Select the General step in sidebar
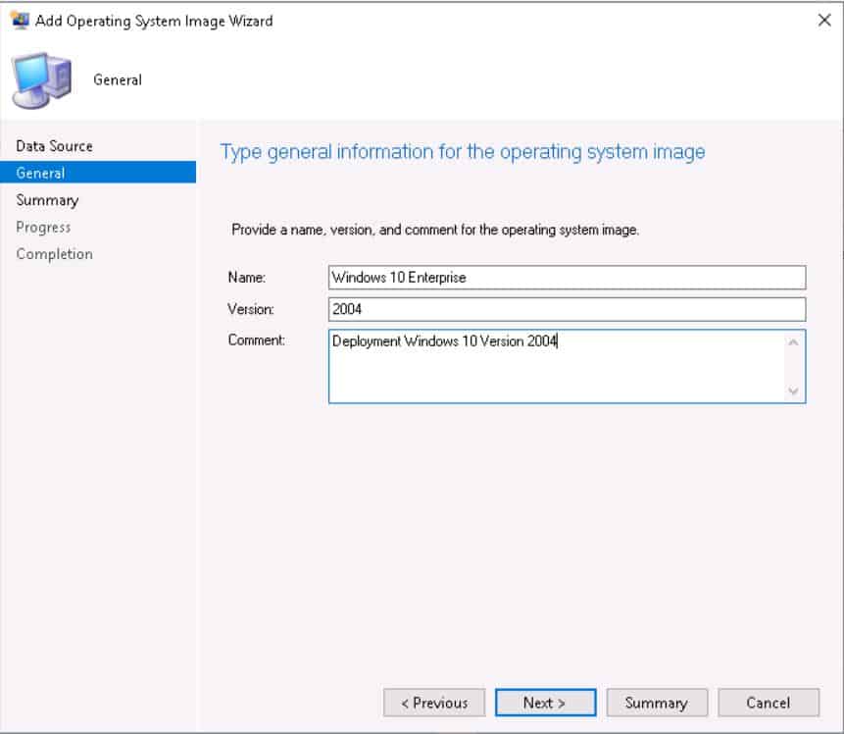The image size is (844, 734). point(98,173)
